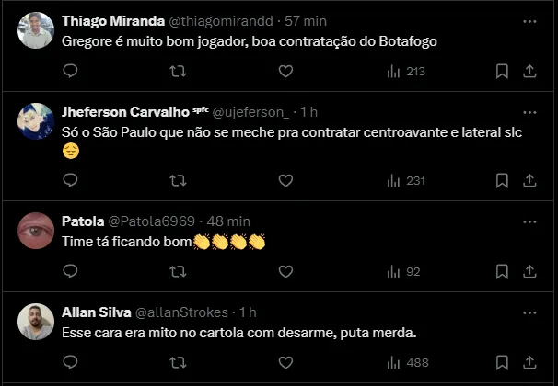The height and width of the screenshot is (386, 558).
Task: Share Thiago Miranda's tweet
Action: click(x=529, y=71)
